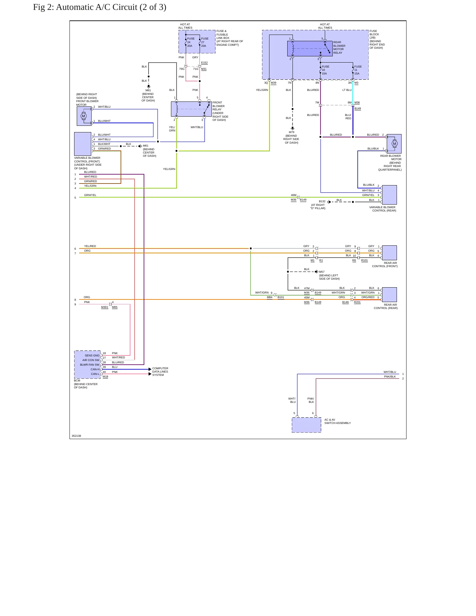
Task: Select the rear variable blower control box
Action: (389, 195)
